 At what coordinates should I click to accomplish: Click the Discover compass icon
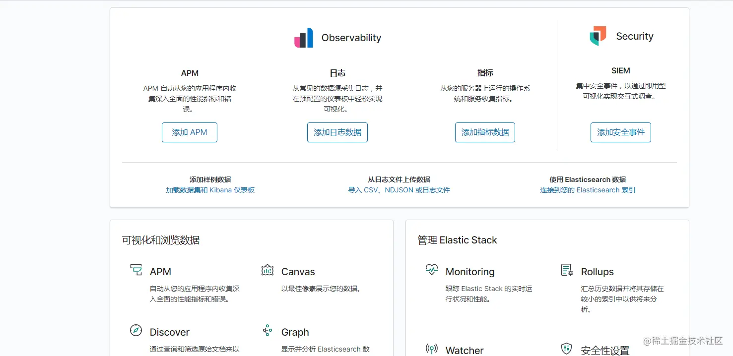(136, 330)
